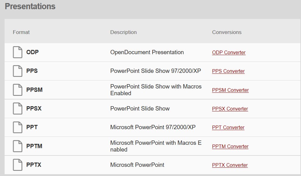Select the PPTX format name

(34, 165)
